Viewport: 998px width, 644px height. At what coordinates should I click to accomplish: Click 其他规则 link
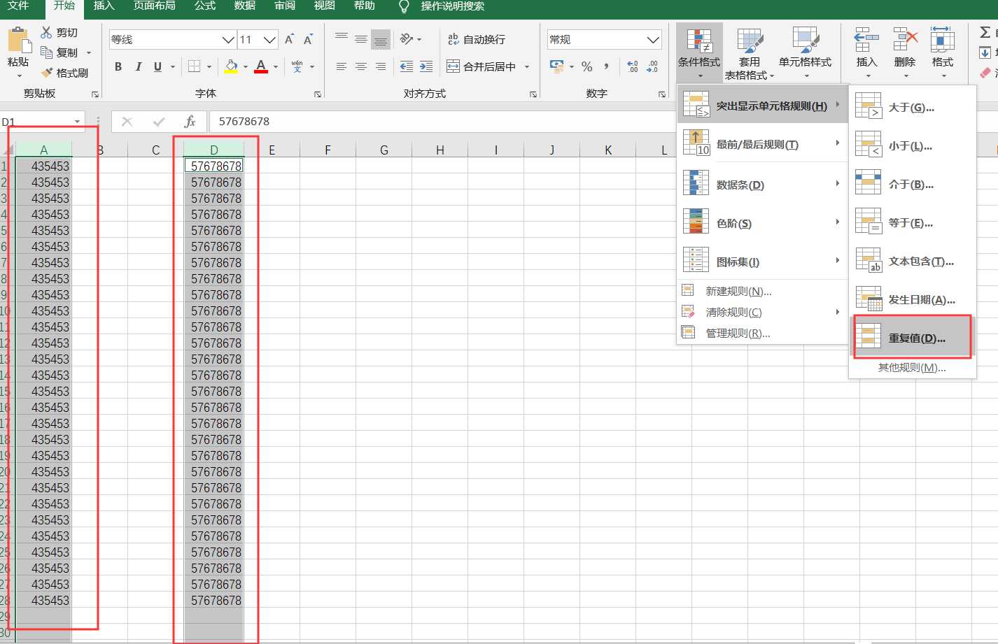coord(912,367)
